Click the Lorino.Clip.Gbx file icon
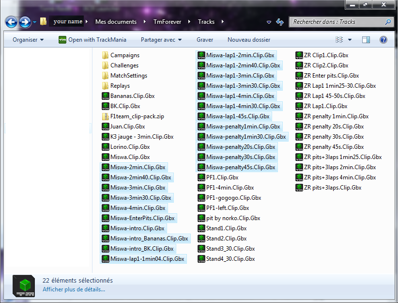The image size is (398, 303). click(106, 147)
